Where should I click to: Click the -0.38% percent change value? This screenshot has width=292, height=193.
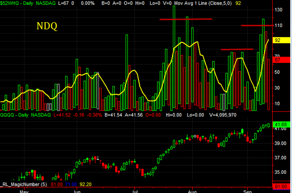pyautogui.click(x=94, y=115)
